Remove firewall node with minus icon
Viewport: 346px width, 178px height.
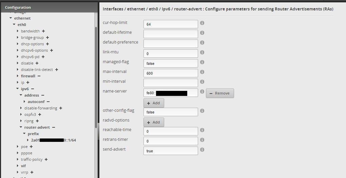pyautogui.click(x=39, y=76)
